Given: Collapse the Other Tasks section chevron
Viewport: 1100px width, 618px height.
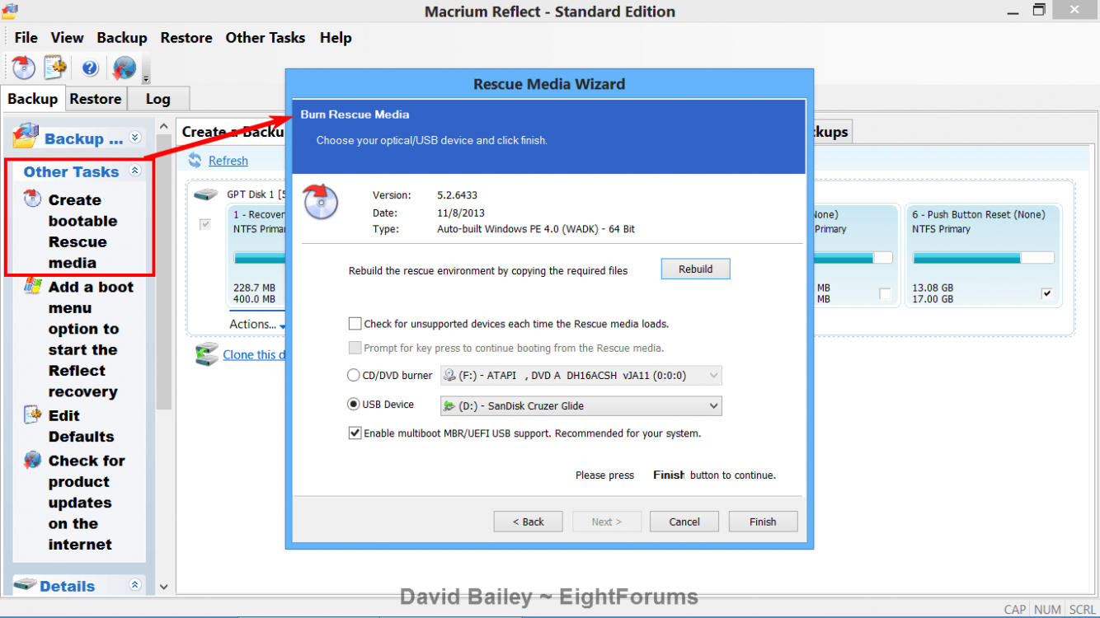Looking at the screenshot, I should (135, 171).
